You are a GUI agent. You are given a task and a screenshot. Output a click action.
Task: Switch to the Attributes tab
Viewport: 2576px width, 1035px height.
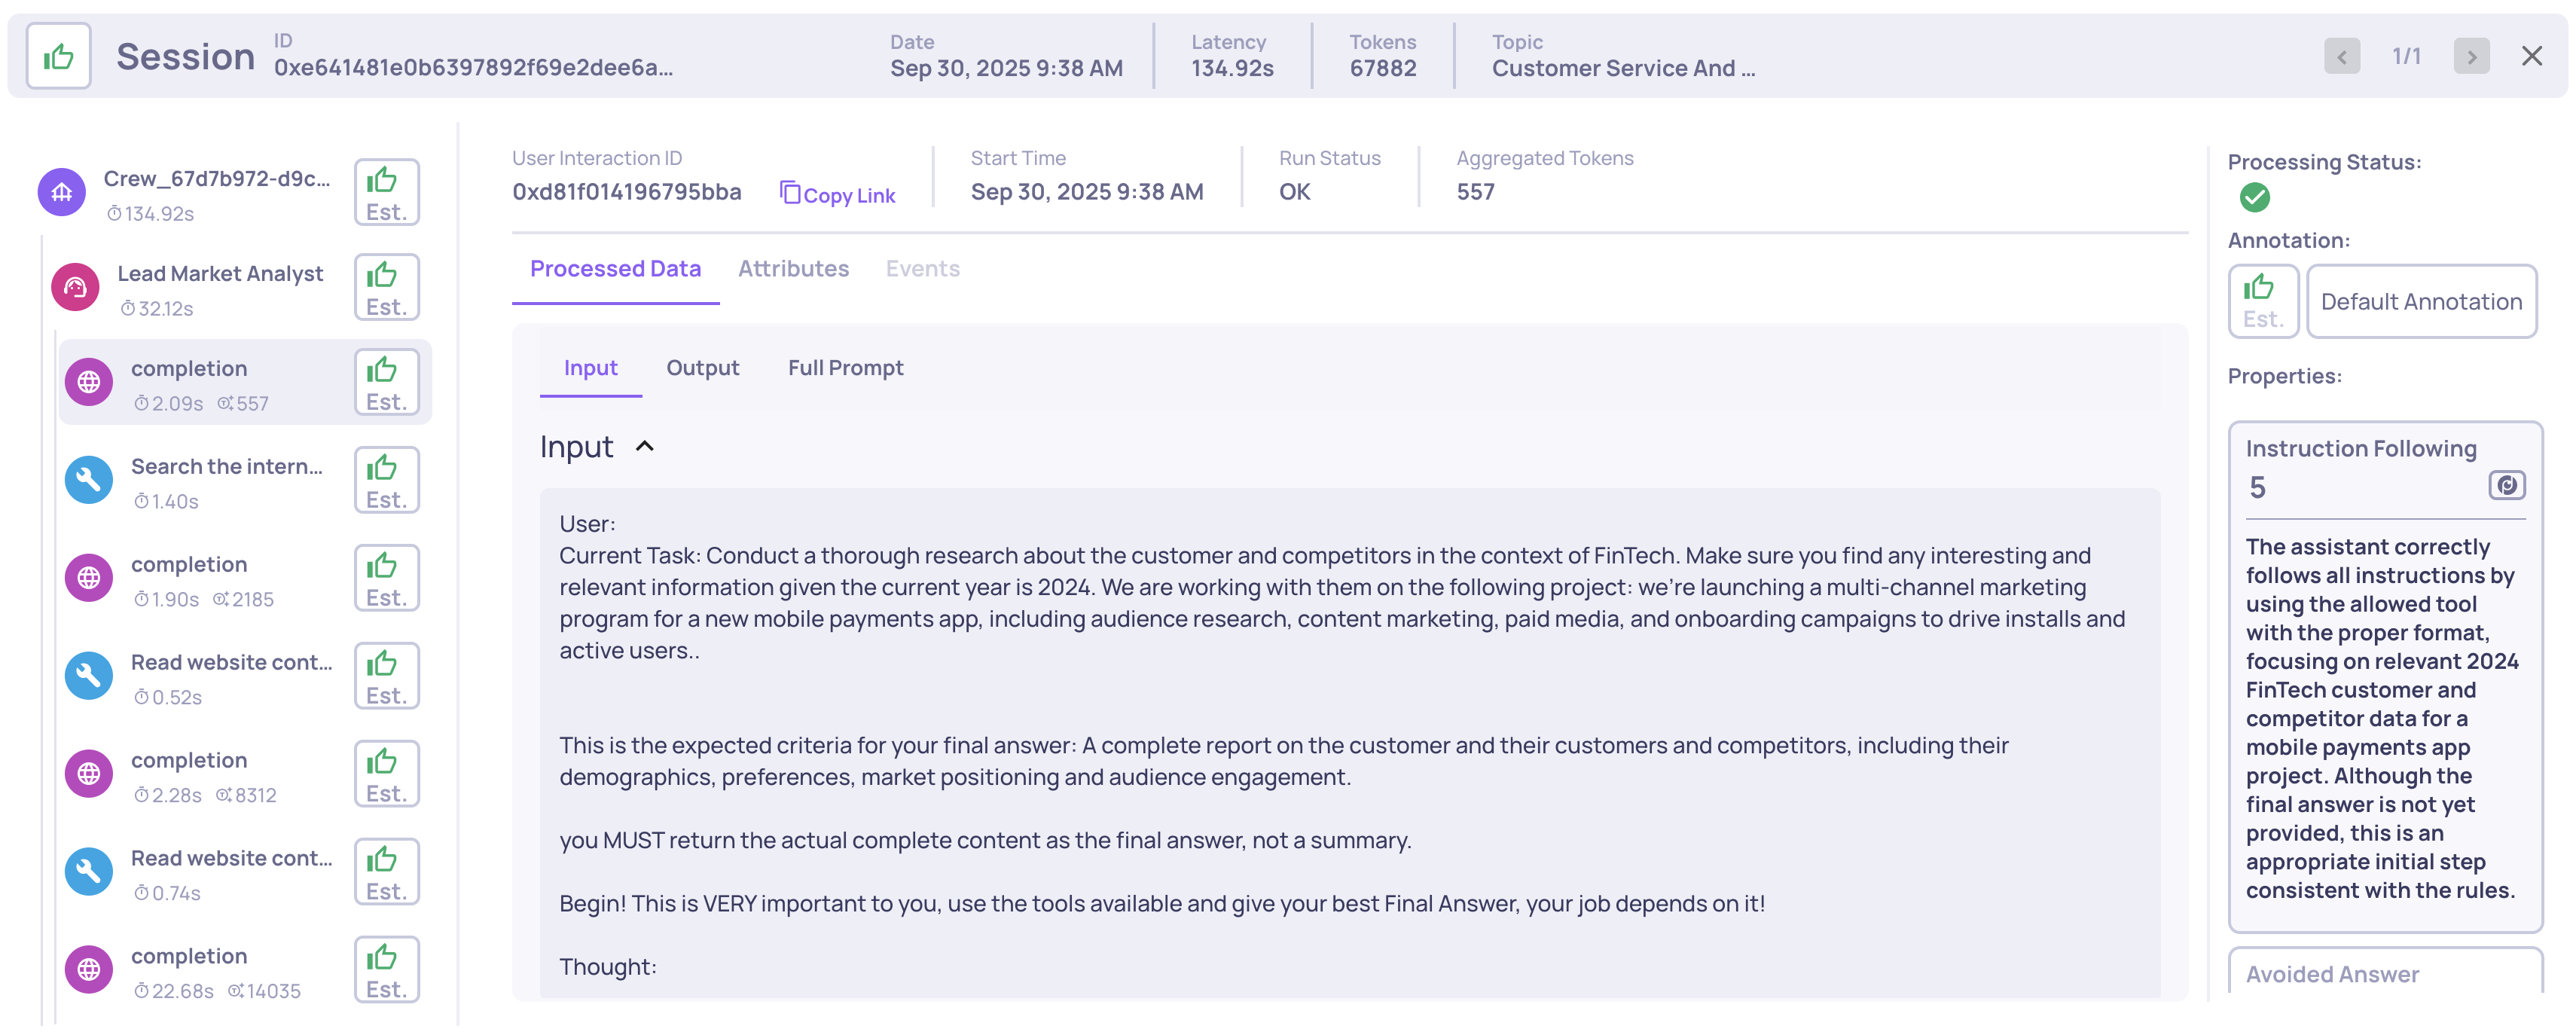(x=793, y=269)
